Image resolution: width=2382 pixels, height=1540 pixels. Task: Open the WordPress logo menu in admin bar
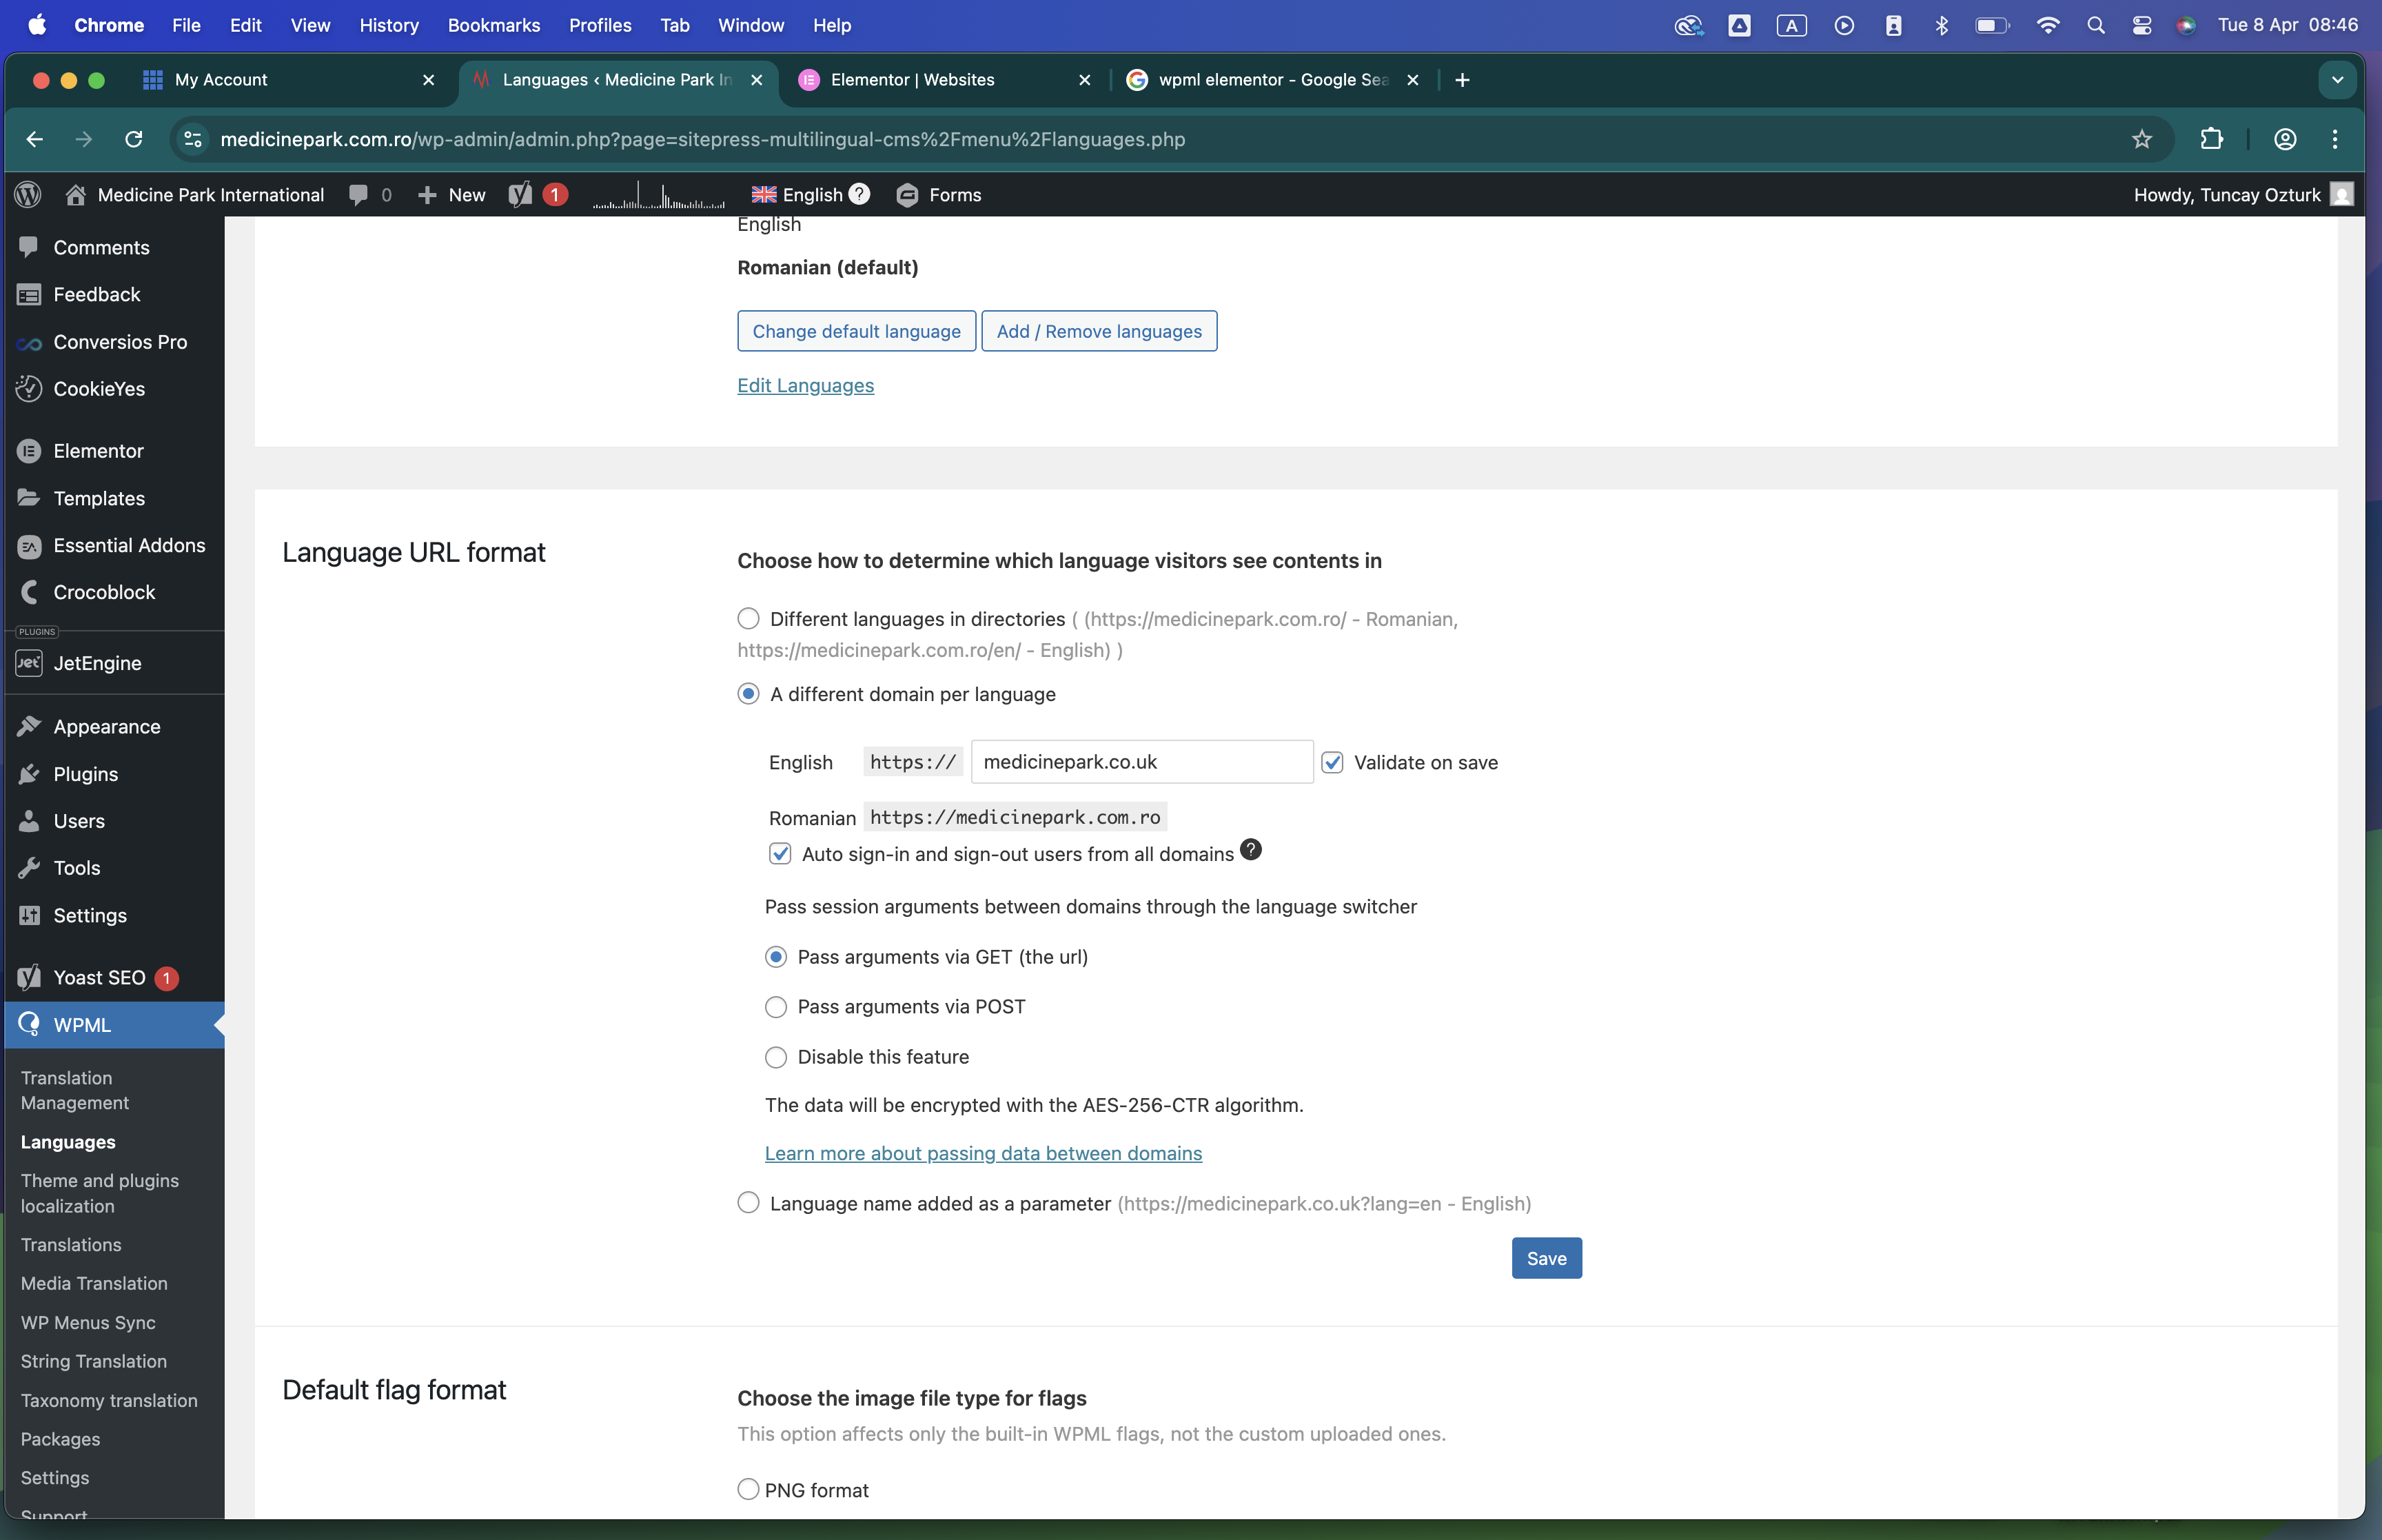coord(28,194)
